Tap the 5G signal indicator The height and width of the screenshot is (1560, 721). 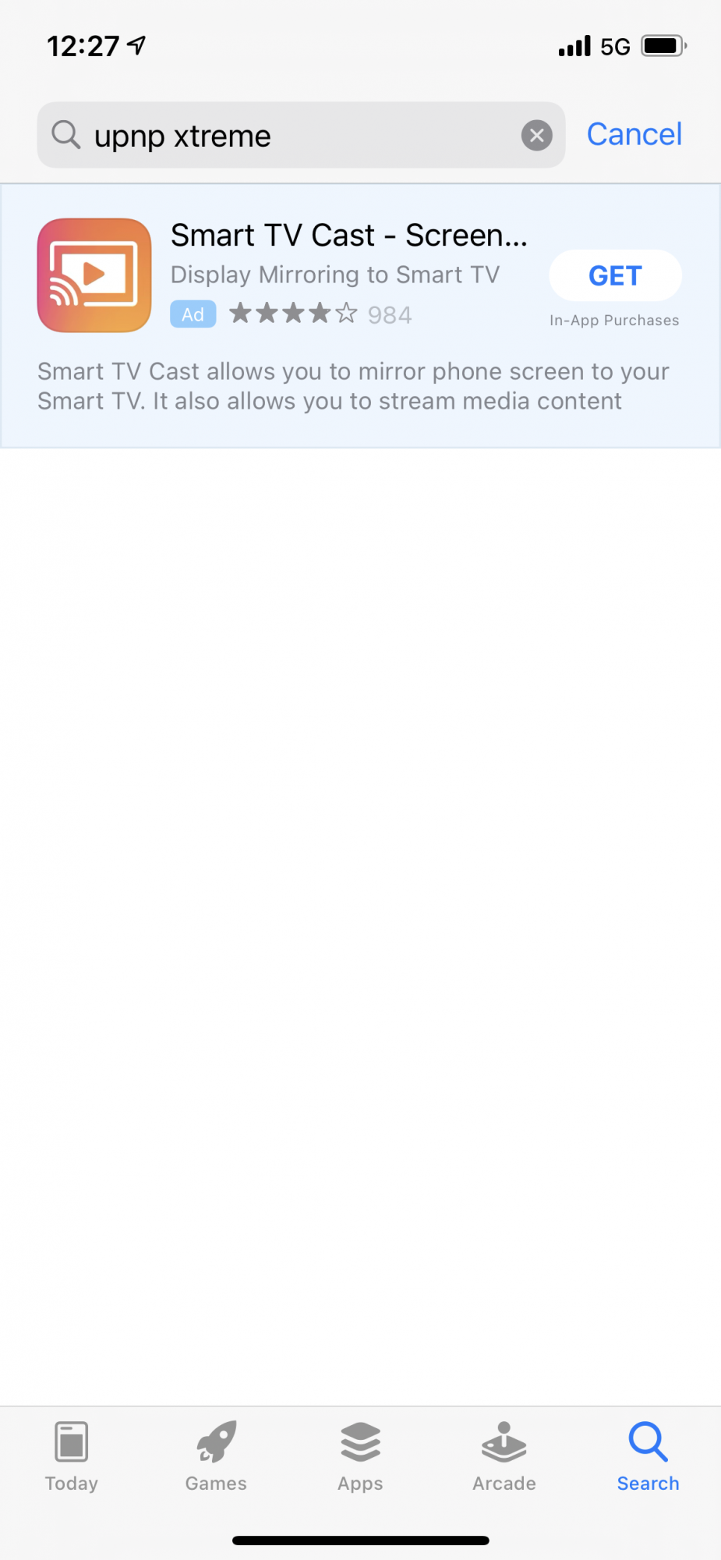coord(615,47)
